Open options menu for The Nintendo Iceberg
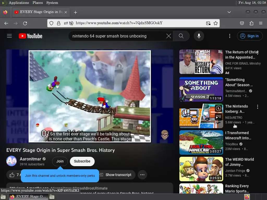 coord(258,107)
